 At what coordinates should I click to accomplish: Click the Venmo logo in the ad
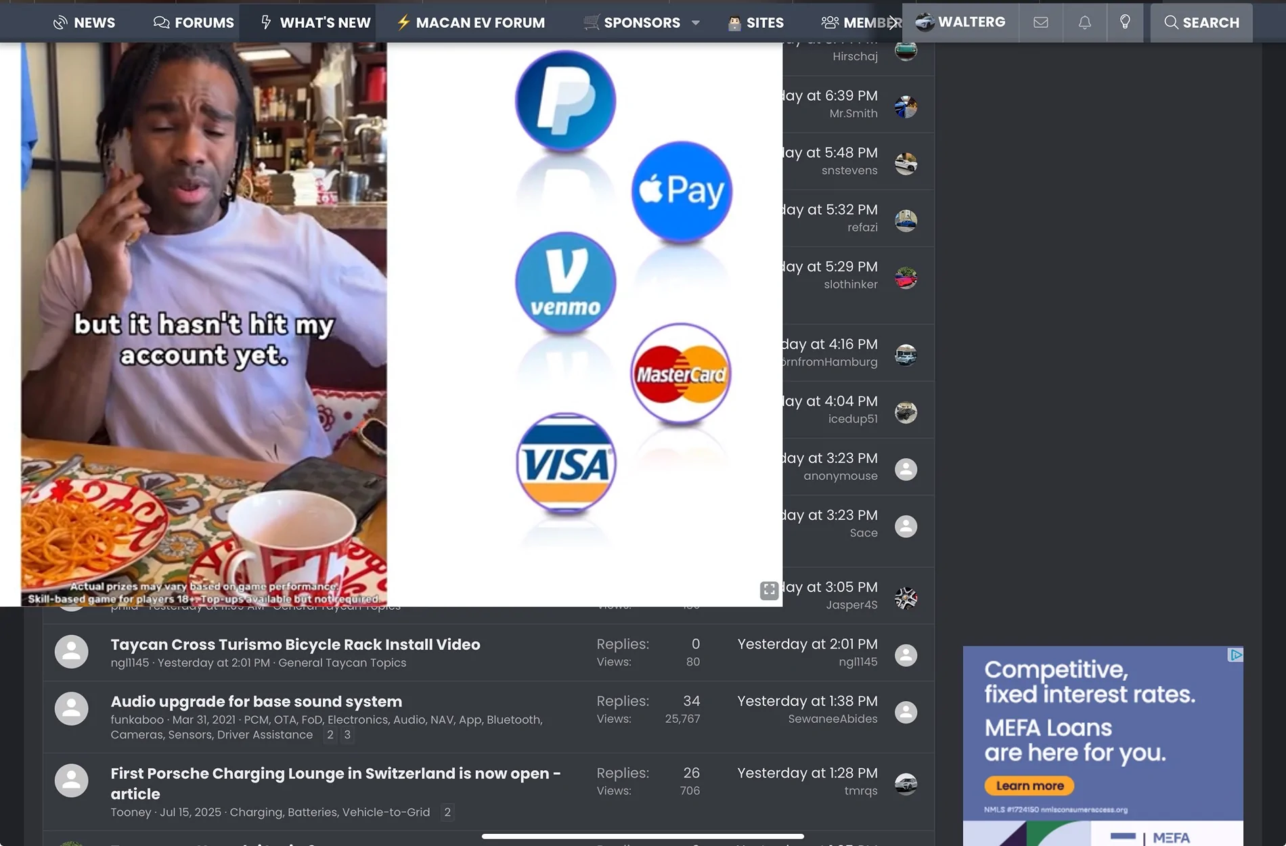coord(566,282)
